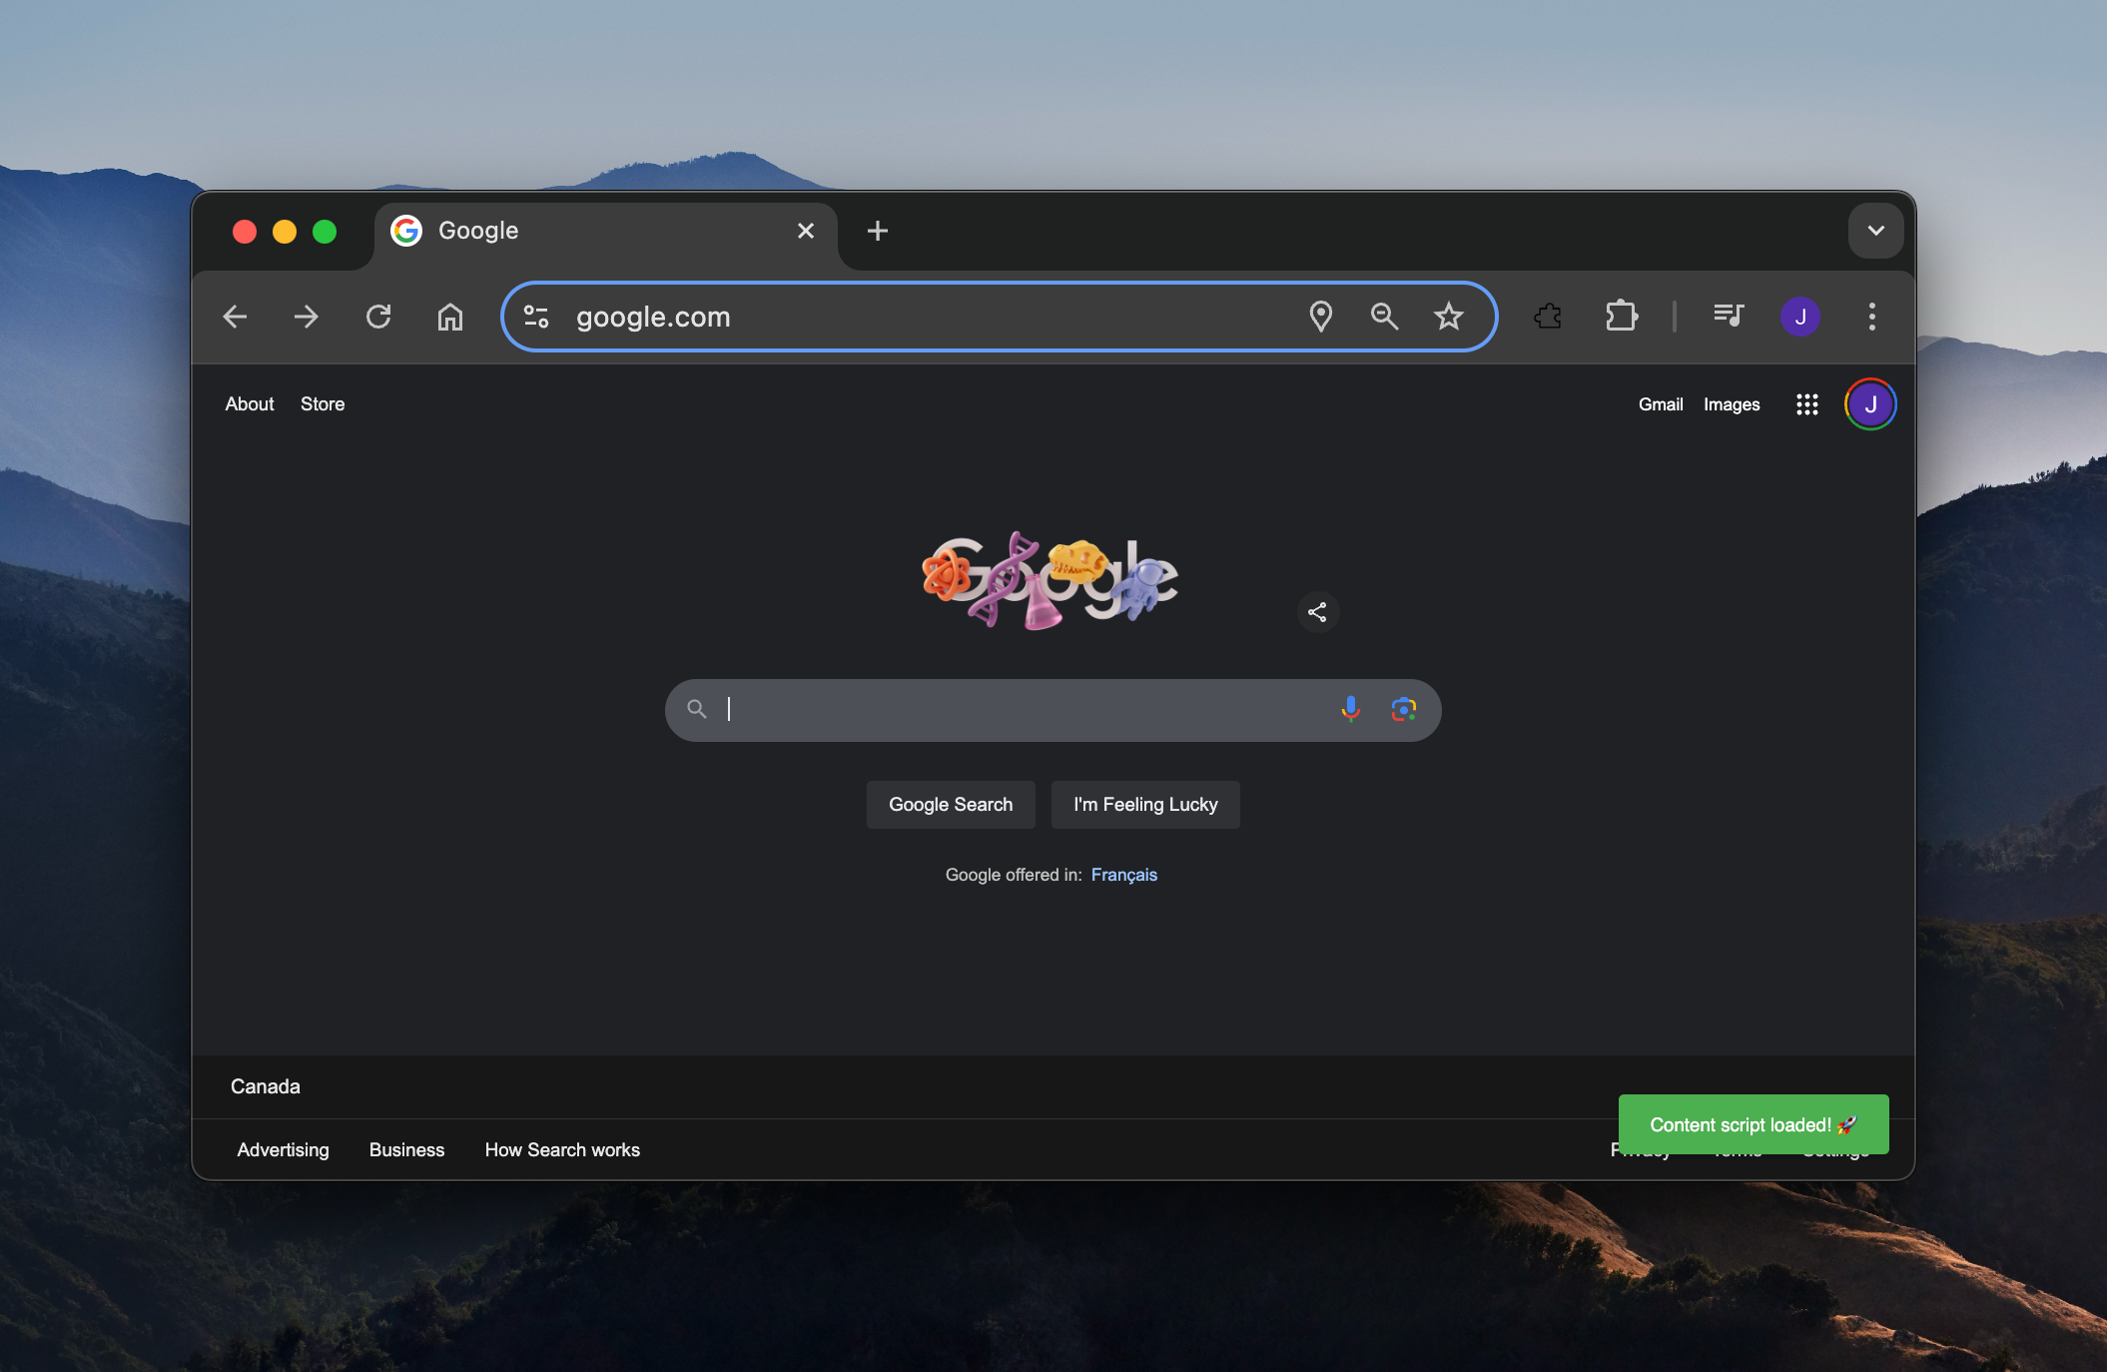This screenshot has width=2107, height=1372.
Task: Go back to the previous page
Action: click(235, 317)
